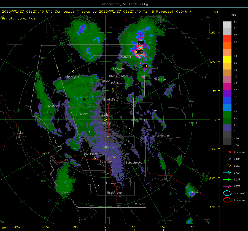Click the yellow diamond at radar center near Didsbury
Screen dimensions: 248x231
pos(105,120)
